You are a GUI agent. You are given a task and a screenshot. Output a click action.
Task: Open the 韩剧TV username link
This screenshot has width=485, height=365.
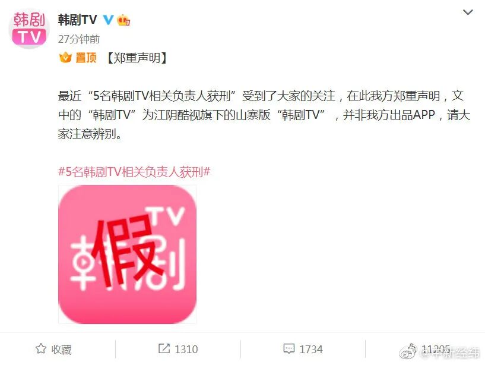(77, 20)
